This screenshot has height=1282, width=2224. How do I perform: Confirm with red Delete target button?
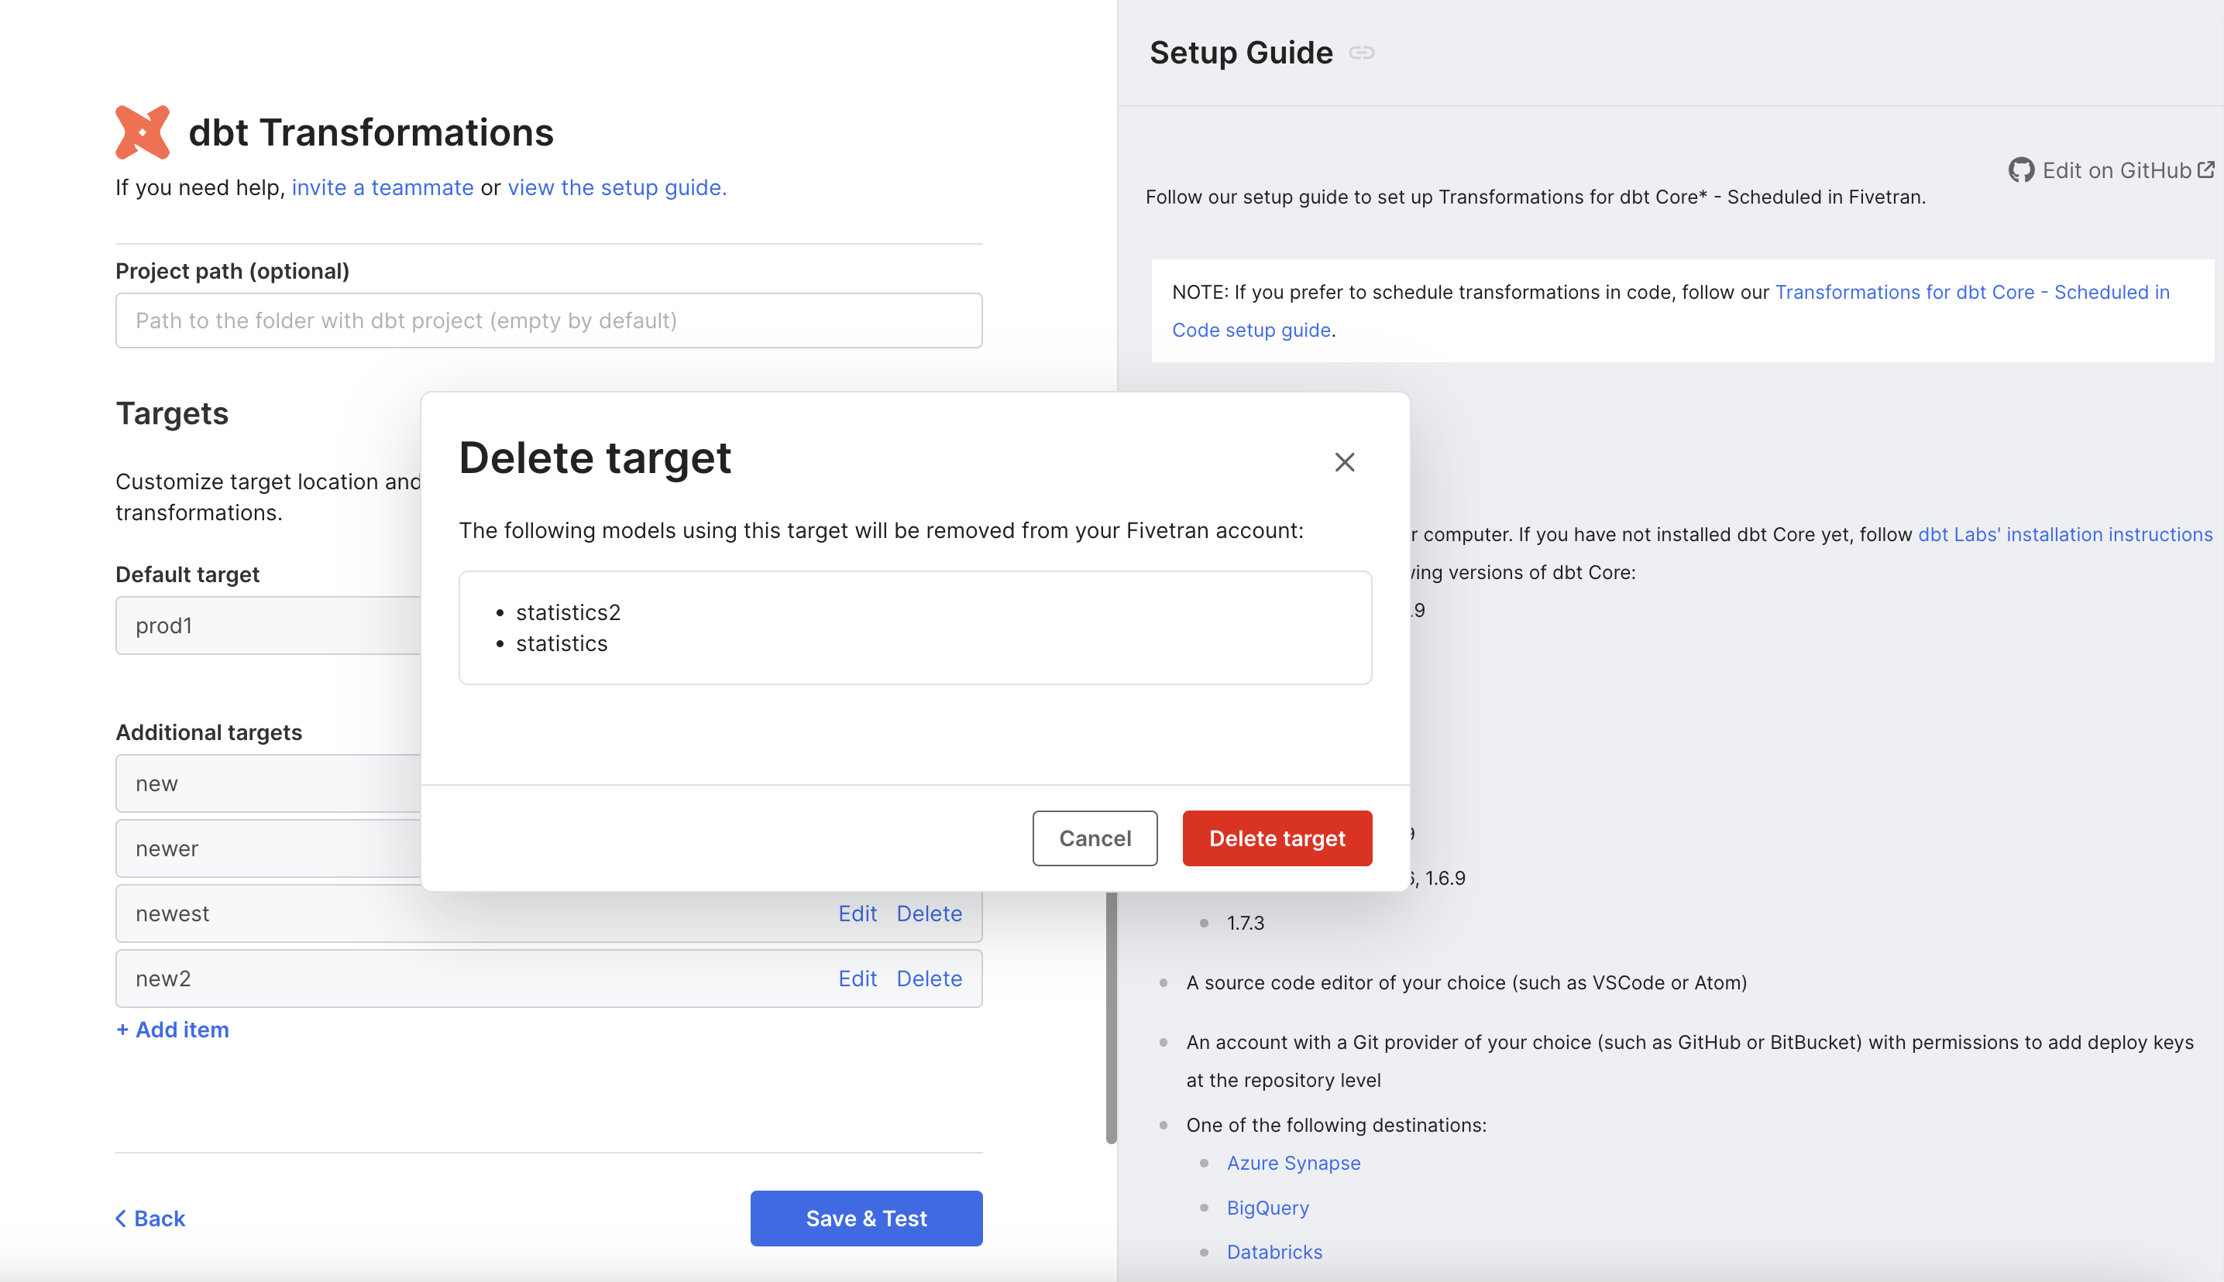pos(1277,838)
